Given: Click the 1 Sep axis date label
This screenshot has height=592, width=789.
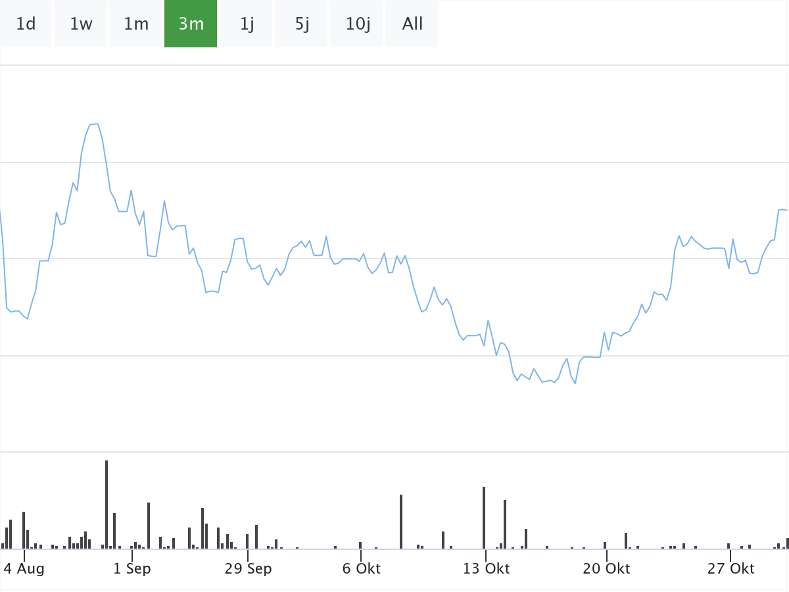Looking at the screenshot, I should click(132, 569).
